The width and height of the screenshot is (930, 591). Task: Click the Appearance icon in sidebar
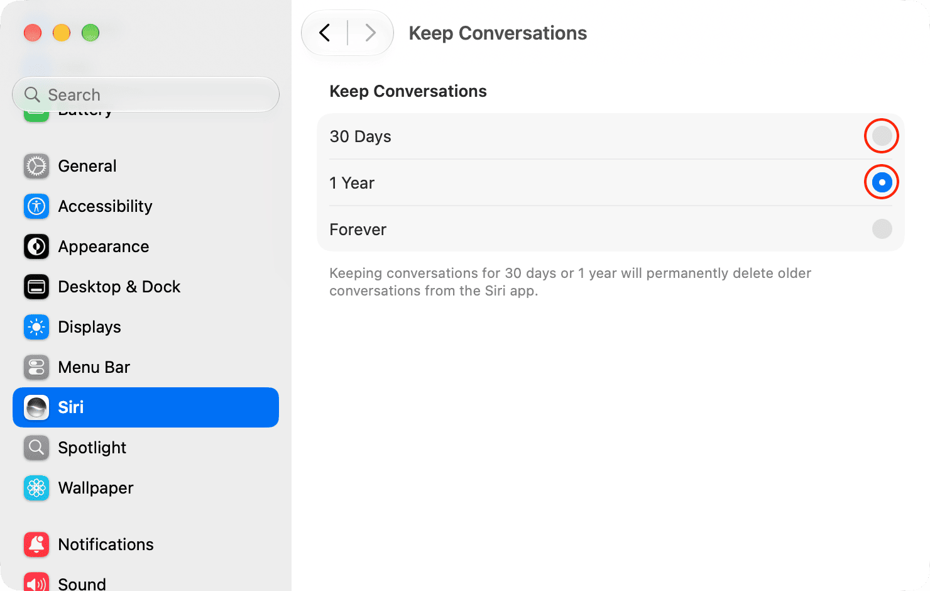coord(36,246)
